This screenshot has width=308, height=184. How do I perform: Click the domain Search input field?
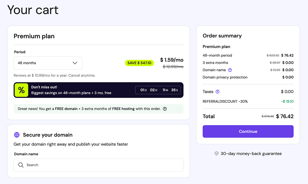point(98,165)
